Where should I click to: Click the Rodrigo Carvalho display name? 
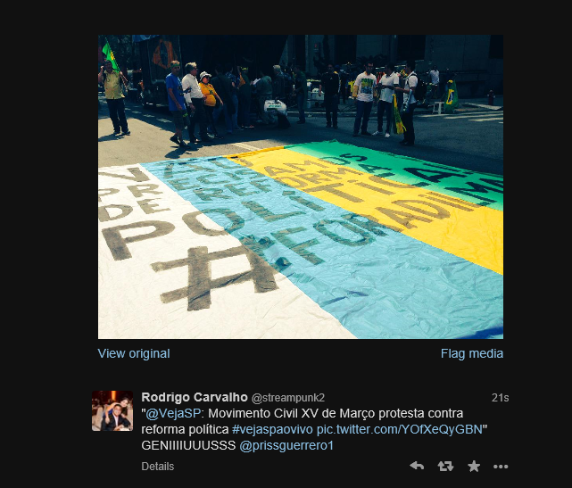point(195,397)
